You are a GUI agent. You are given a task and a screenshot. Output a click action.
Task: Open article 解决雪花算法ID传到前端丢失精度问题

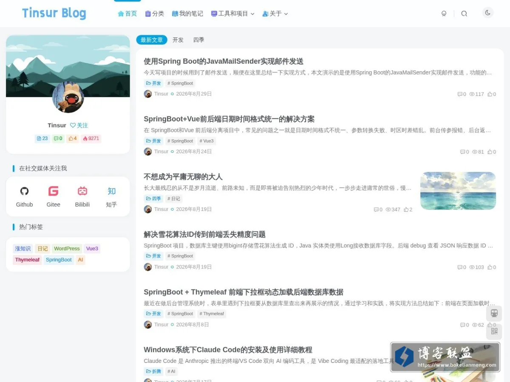pos(205,234)
